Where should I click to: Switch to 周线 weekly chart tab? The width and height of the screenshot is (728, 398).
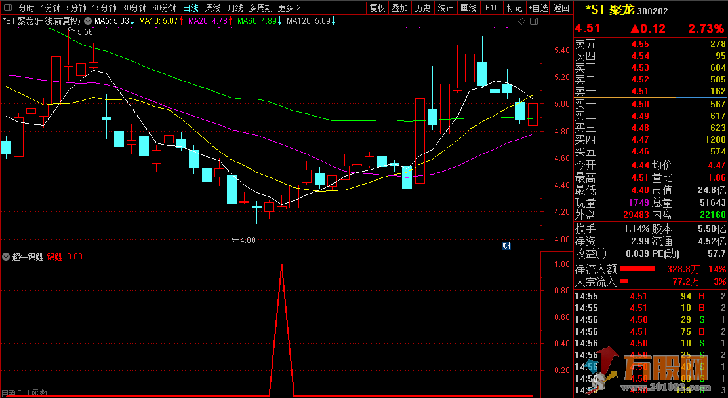coord(213,8)
